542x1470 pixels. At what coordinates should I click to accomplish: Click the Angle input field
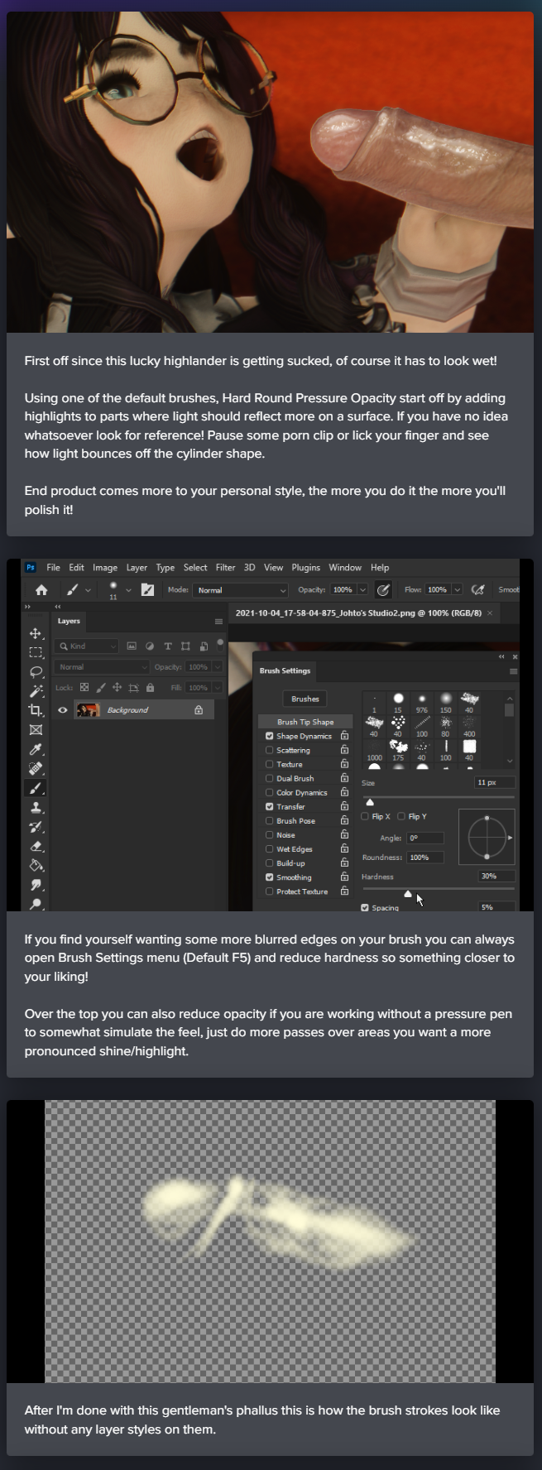pos(424,838)
